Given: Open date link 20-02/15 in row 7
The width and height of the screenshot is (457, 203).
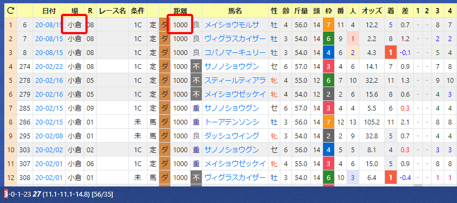Looking at the screenshot, I should pos(49,108).
